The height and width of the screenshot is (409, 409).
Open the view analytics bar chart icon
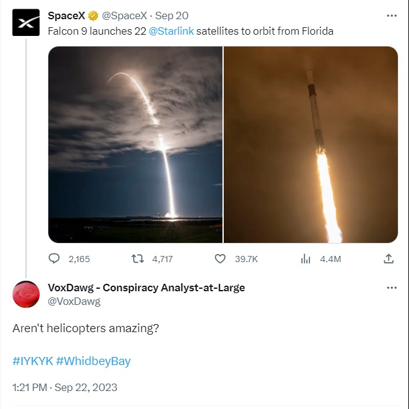click(x=306, y=259)
